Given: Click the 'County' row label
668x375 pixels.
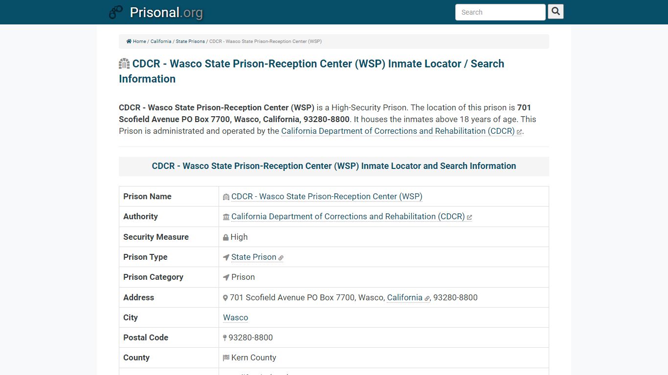Looking at the screenshot, I should 136,357.
